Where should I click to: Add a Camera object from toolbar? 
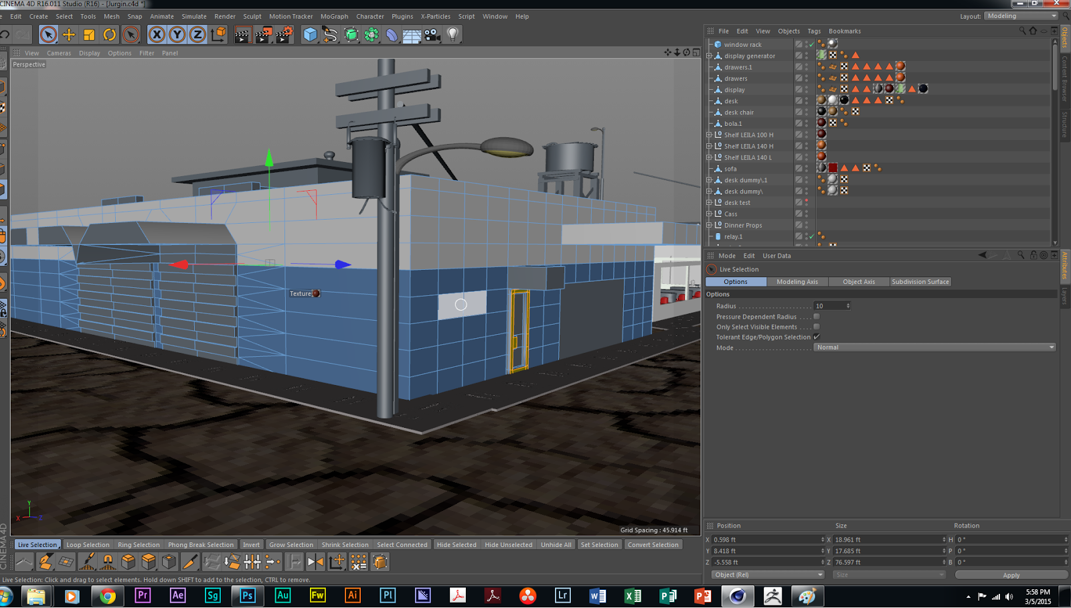(x=432, y=35)
